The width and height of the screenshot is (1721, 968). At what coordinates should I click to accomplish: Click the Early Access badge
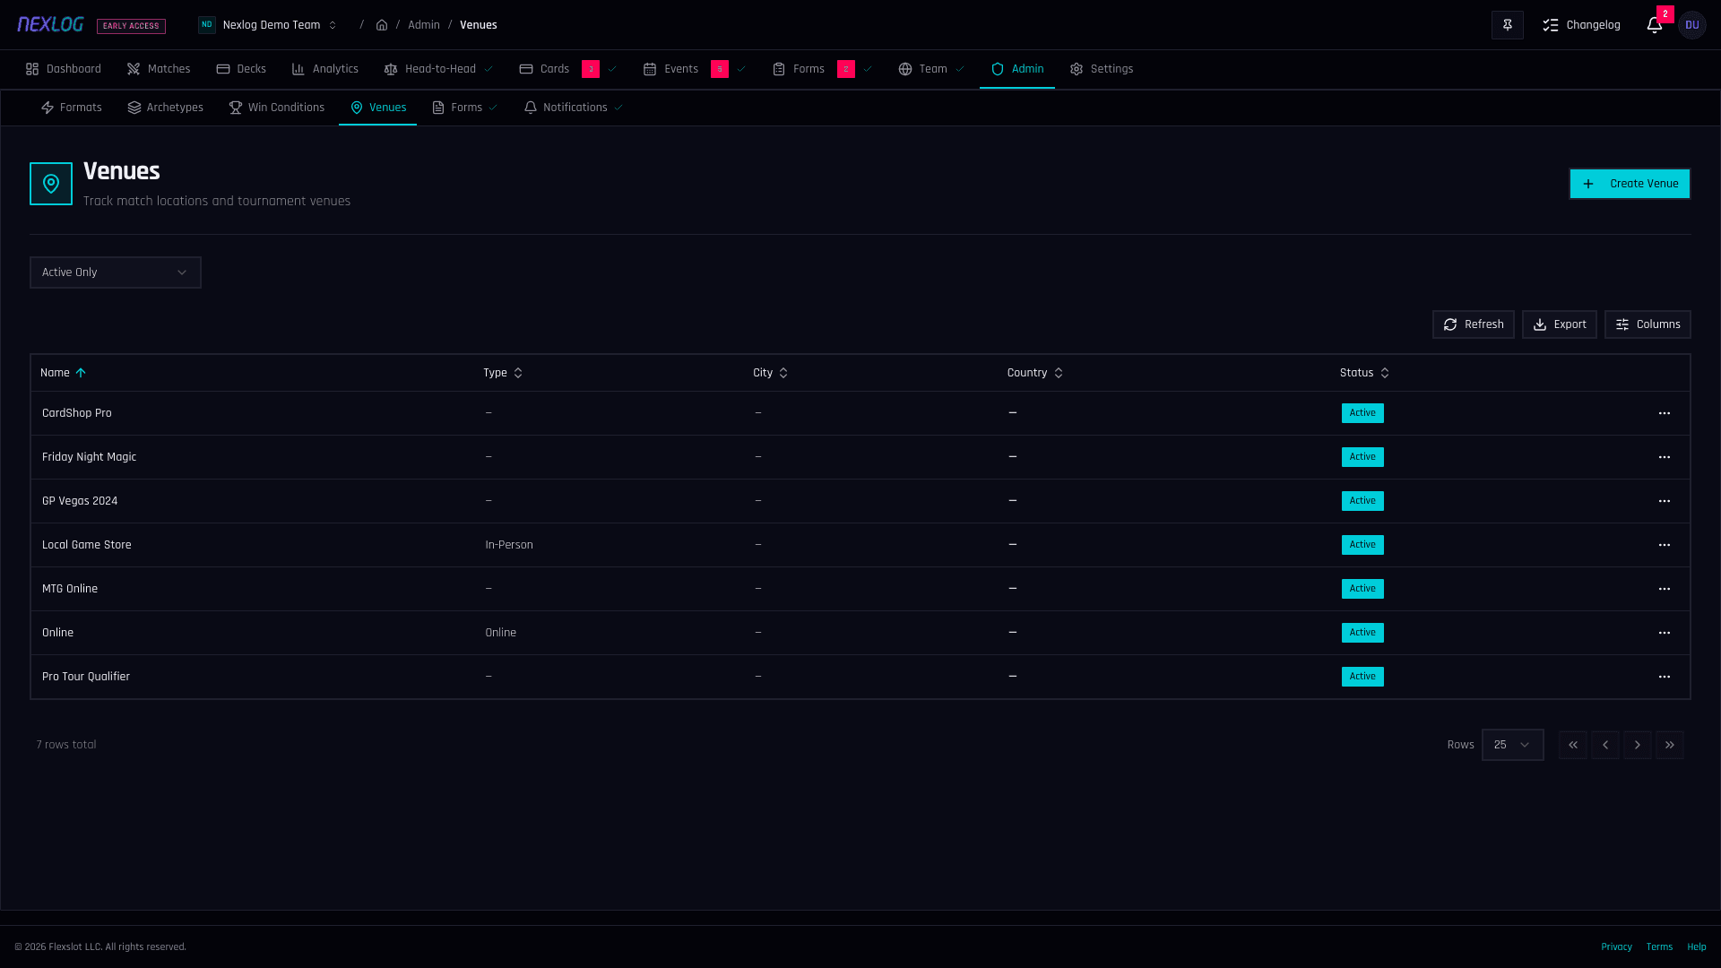(131, 26)
